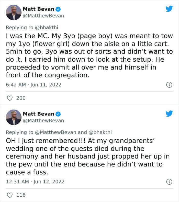Click @MatthewBevan in second tweet's reply line
This screenshot has width=179, height=202.
55,132
